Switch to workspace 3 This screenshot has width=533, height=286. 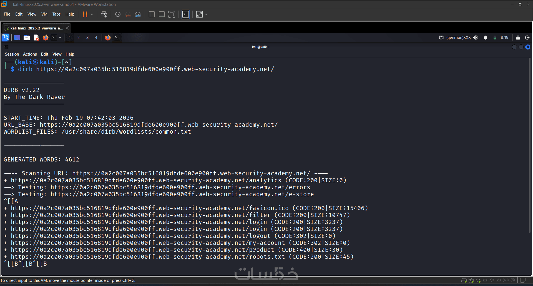click(87, 38)
